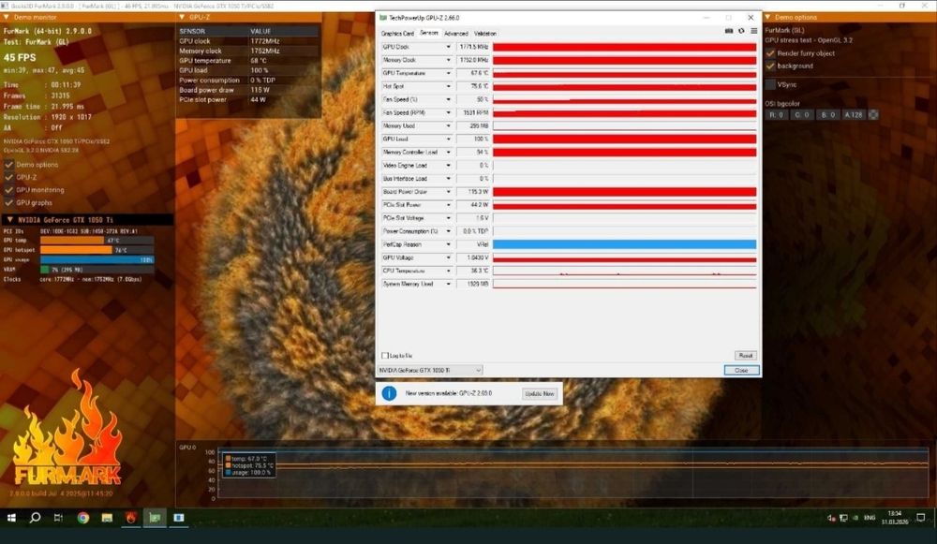Click the R: 0 color value field

776,114
